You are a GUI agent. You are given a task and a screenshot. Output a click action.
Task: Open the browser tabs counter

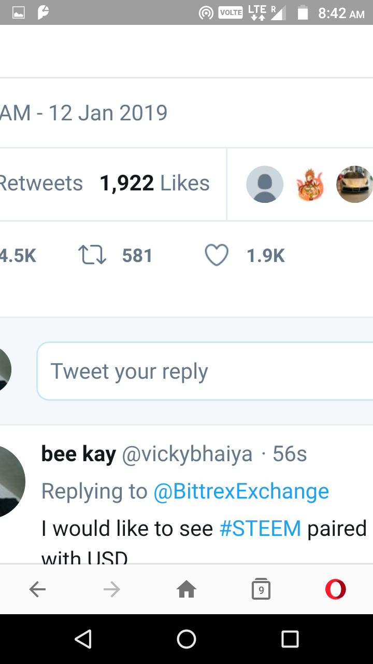pyautogui.click(x=261, y=589)
